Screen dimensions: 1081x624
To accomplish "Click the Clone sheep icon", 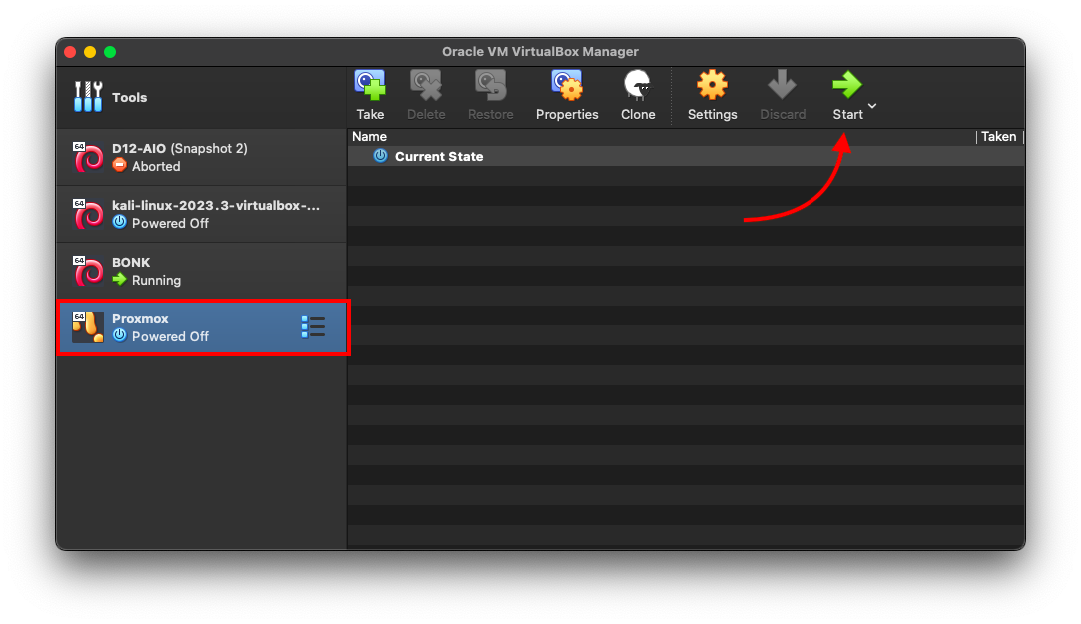I will (x=638, y=86).
